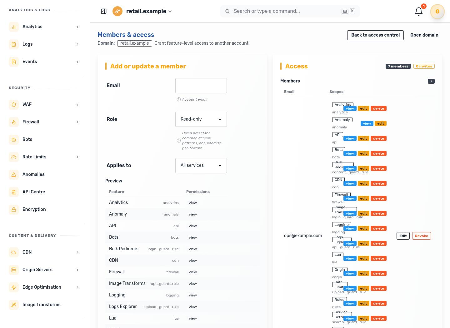The width and height of the screenshot is (450, 328).
Task: Click ops@example.com email text
Action: [303, 236]
